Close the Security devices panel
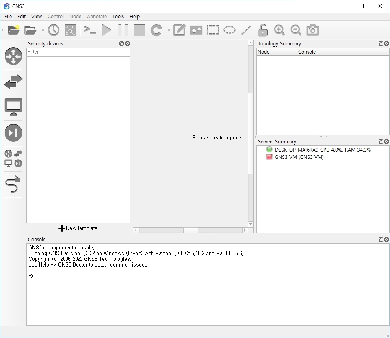The width and height of the screenshot is (390, 338). [127, 44]
